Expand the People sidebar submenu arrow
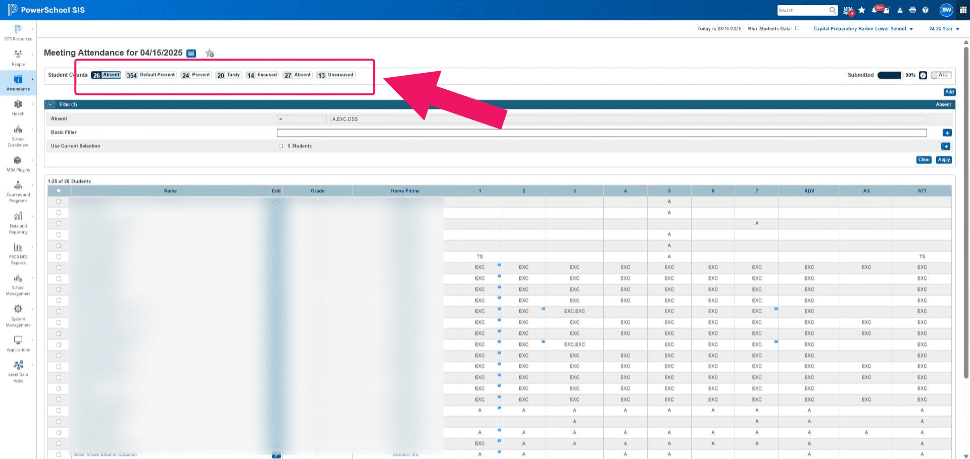This screenshot has height=459, width=970. pyautogui.click(x=32, y=54)
